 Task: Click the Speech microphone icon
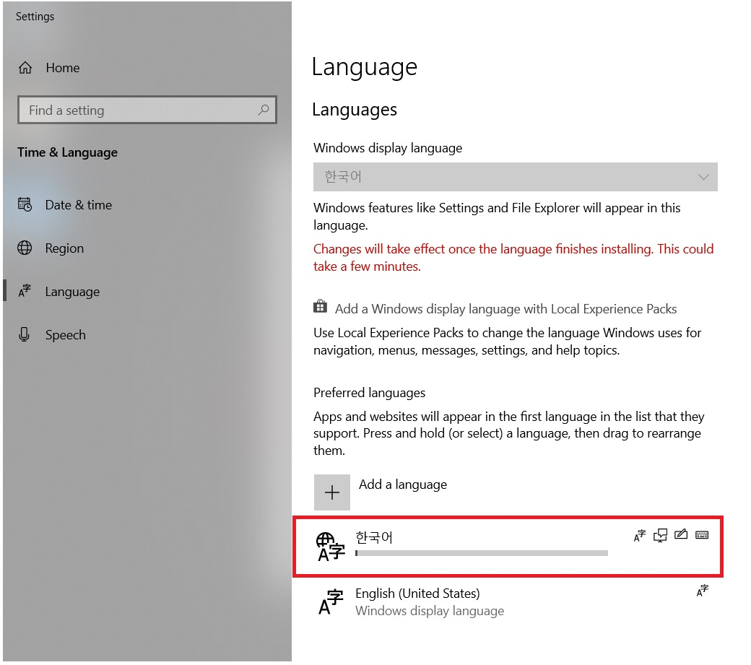tap(25, 334)
